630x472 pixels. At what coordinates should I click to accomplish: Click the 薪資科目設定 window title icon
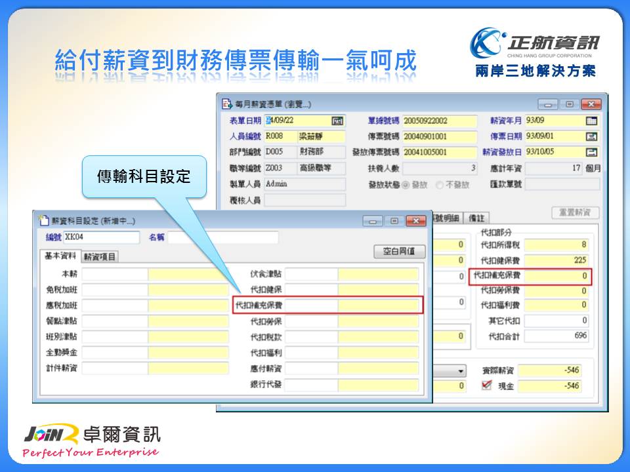pyautogui.click(x=44, y=221)
